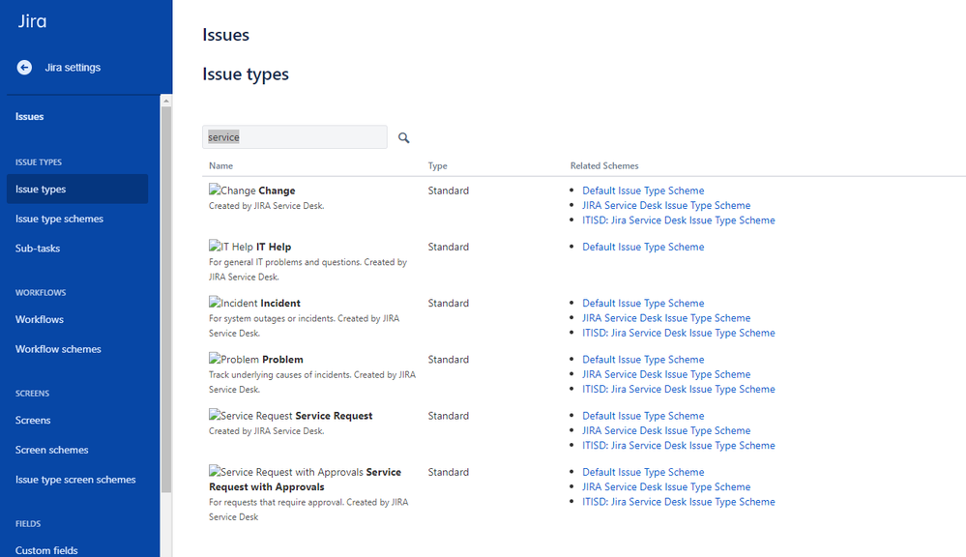This screenshot has width=966, height=557.
Task: Open JIRA Service Desk scheme for Service Request
Action: [666, 430]
